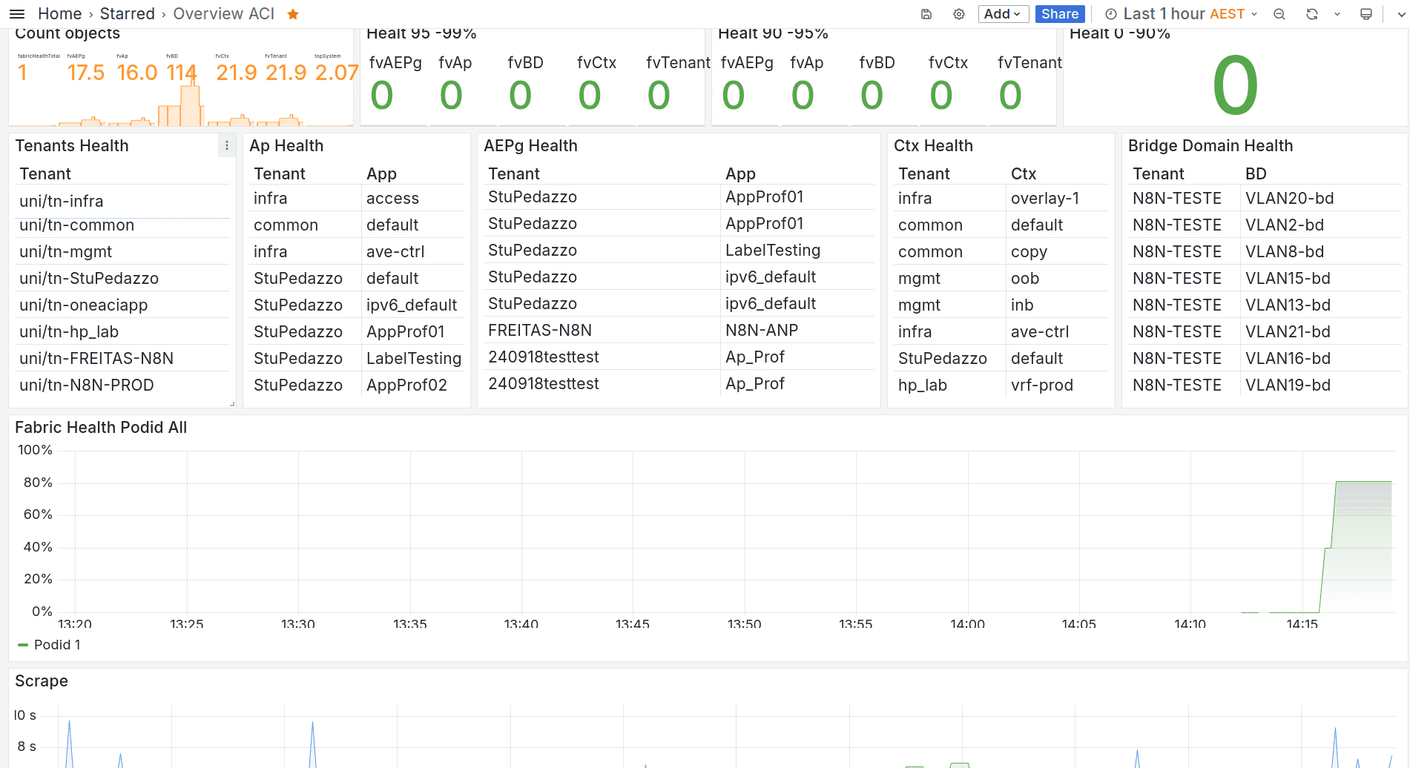
Task: Click the large 0 in Healt 0 -90% panel
Action: [1236, 86]
